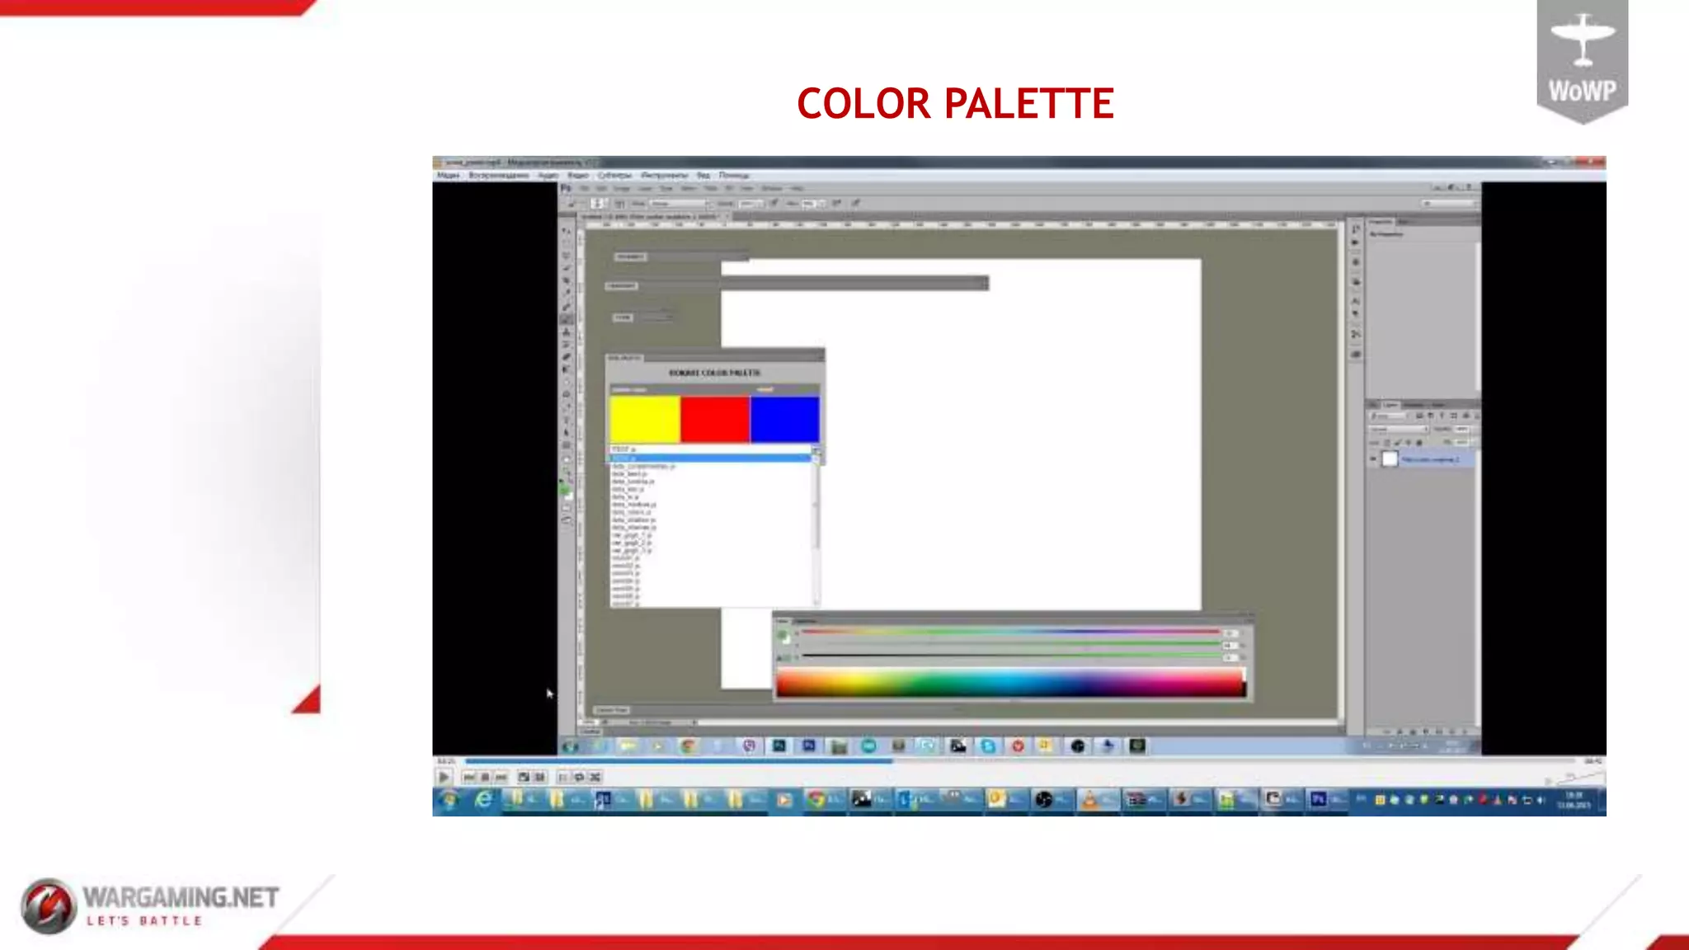Select the Eraser tool in the toolbox
The width and height of the screenshot is (1689, 950).
tap(566, 357)
